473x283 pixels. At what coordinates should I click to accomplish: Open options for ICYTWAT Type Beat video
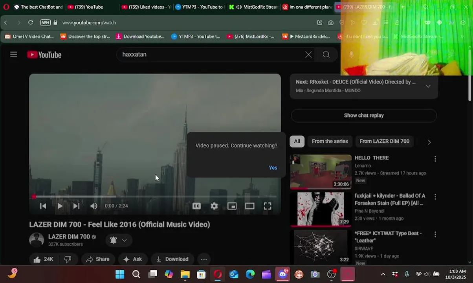[435, 234]
